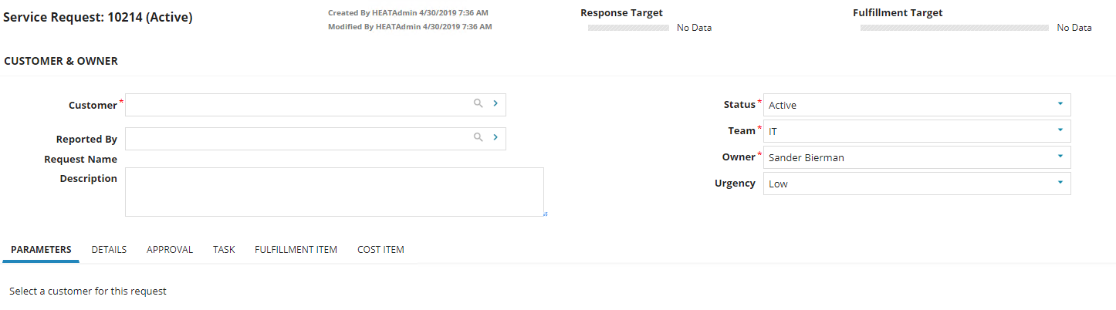Screen dimensions: 1116x310
Task: Click the arrow icon in Reported By field
Action: (495, 136)
